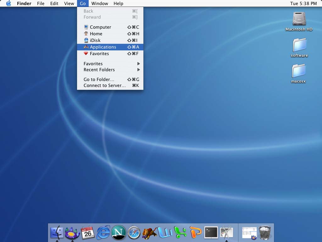Launch Internet Explorer from the Dock
Screen dimensions: 322x242
[103, 233]
